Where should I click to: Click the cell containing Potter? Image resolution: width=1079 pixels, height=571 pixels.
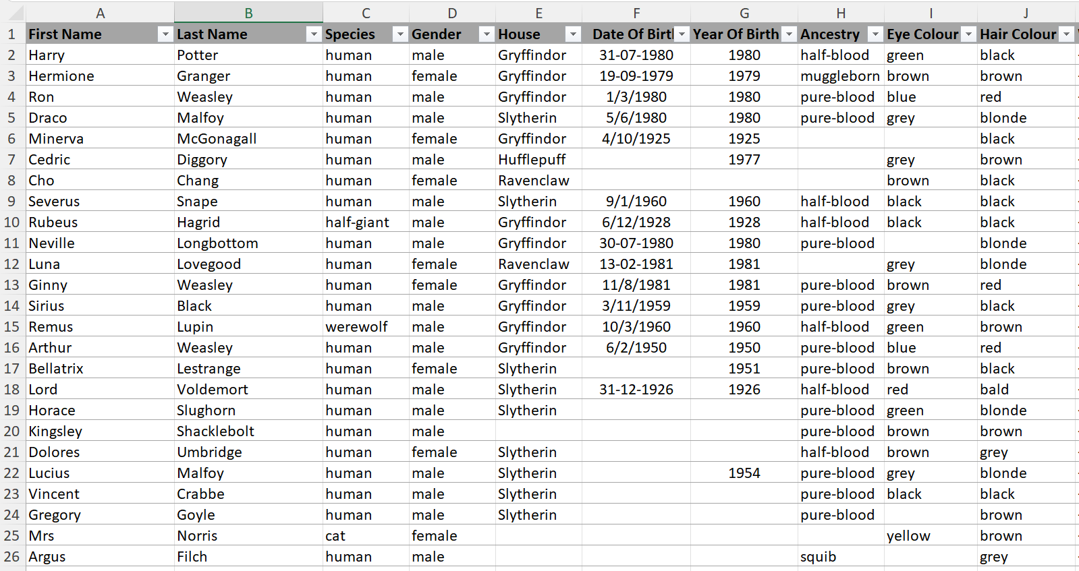tap(248, 55)
